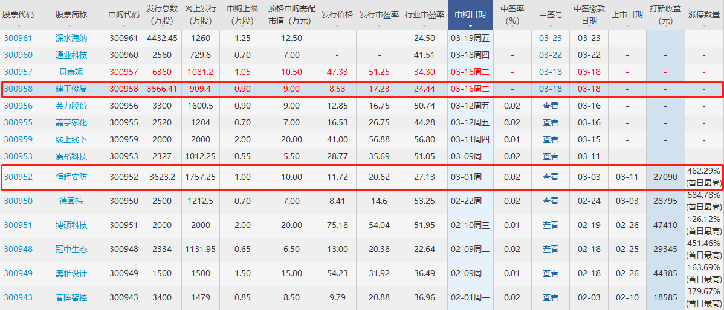Open 中签号 link 03-23 for 深水海纳
Screen dimensions: 724x310
551,38
